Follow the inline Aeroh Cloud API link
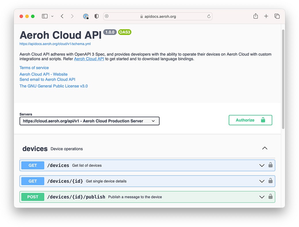Image resolution: width=299 pixels, height=227 pixels. tap(89, 59)
